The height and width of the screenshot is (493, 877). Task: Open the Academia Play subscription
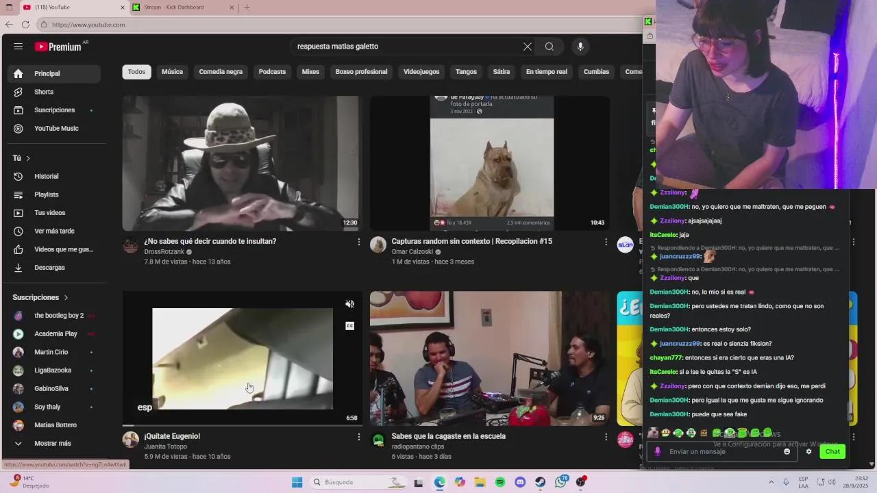click(x=55, y=334)
